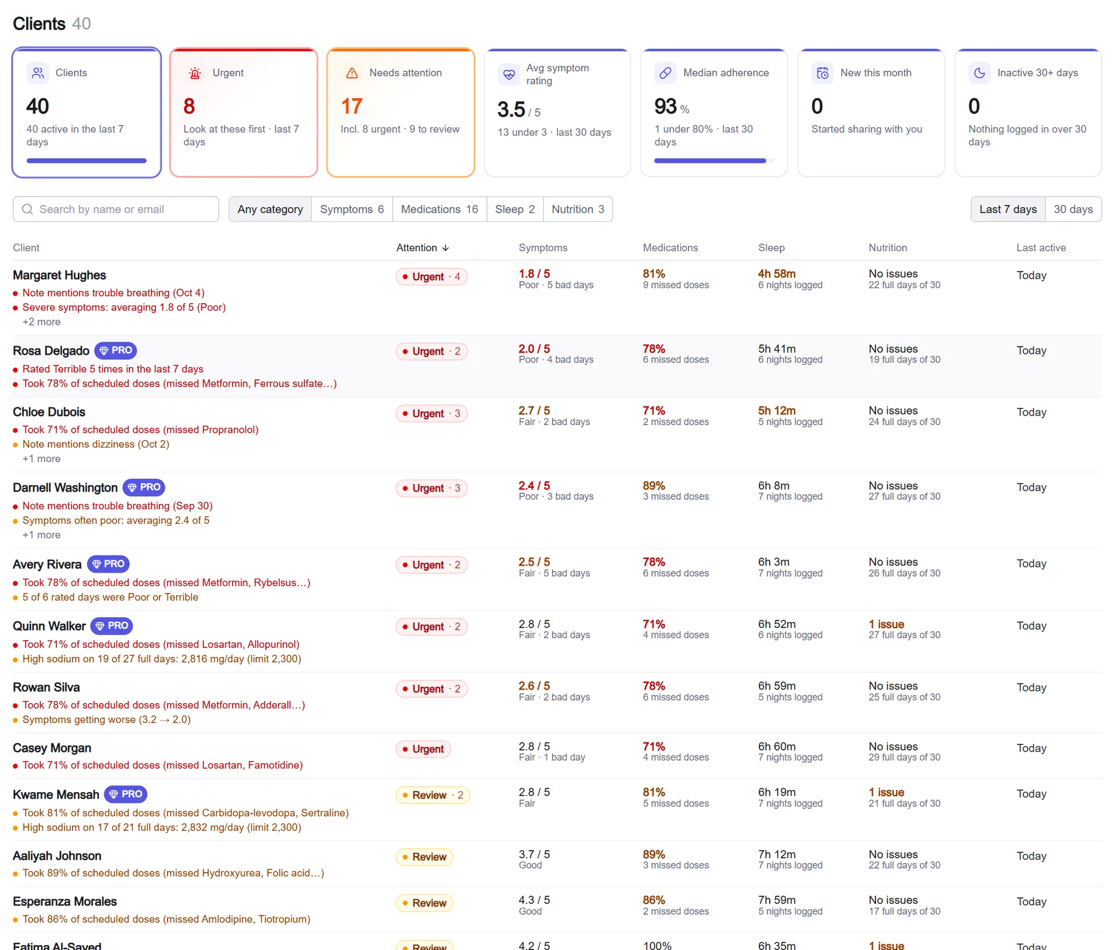1115x950 pixels.
Task: Focus the search by name or email field
Action: click(116, 209)
